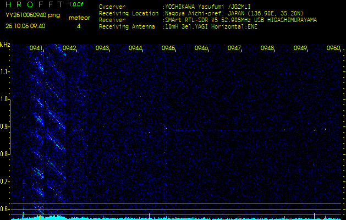This screenshot has height=220, width=346.
Task: Click the 0942 time marker
Action: click(69, 48)
